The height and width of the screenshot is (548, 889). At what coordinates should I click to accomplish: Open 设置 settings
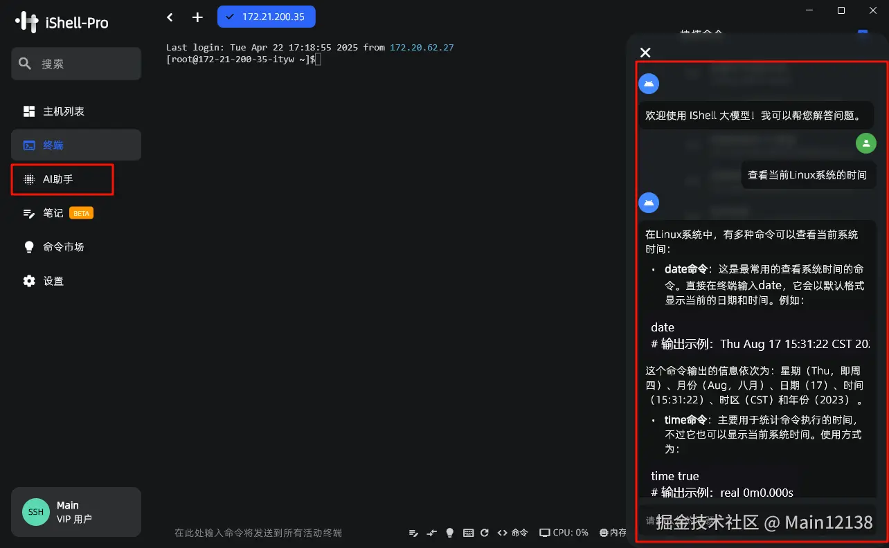(76, 281)
